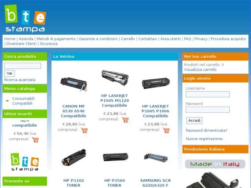The width and height of the screenshot is (251, 188).
Task: Open Canon MF 6530 6540 product image
Action: pos(74,84)
